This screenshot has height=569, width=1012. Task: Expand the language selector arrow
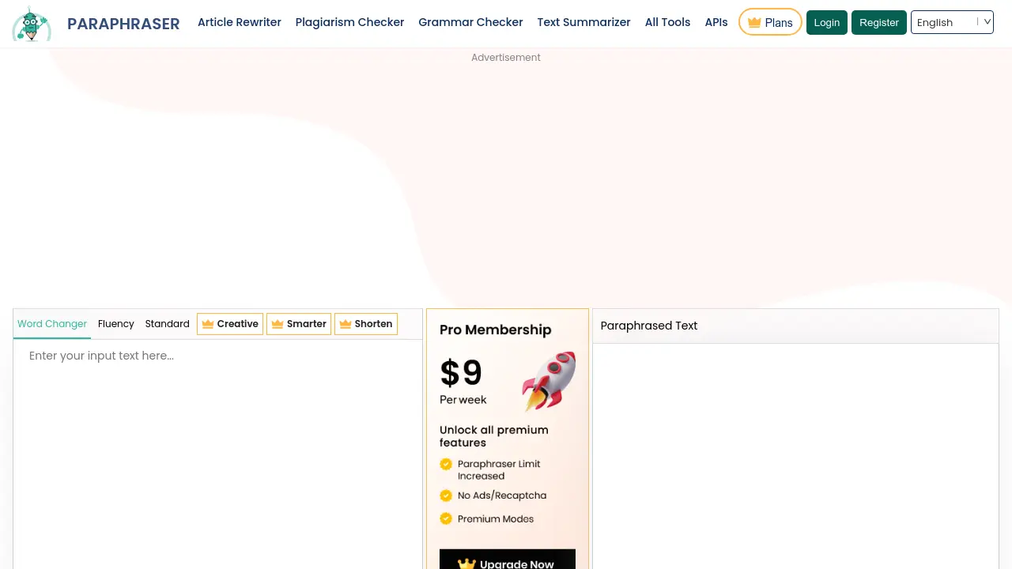tap(987, 22)
